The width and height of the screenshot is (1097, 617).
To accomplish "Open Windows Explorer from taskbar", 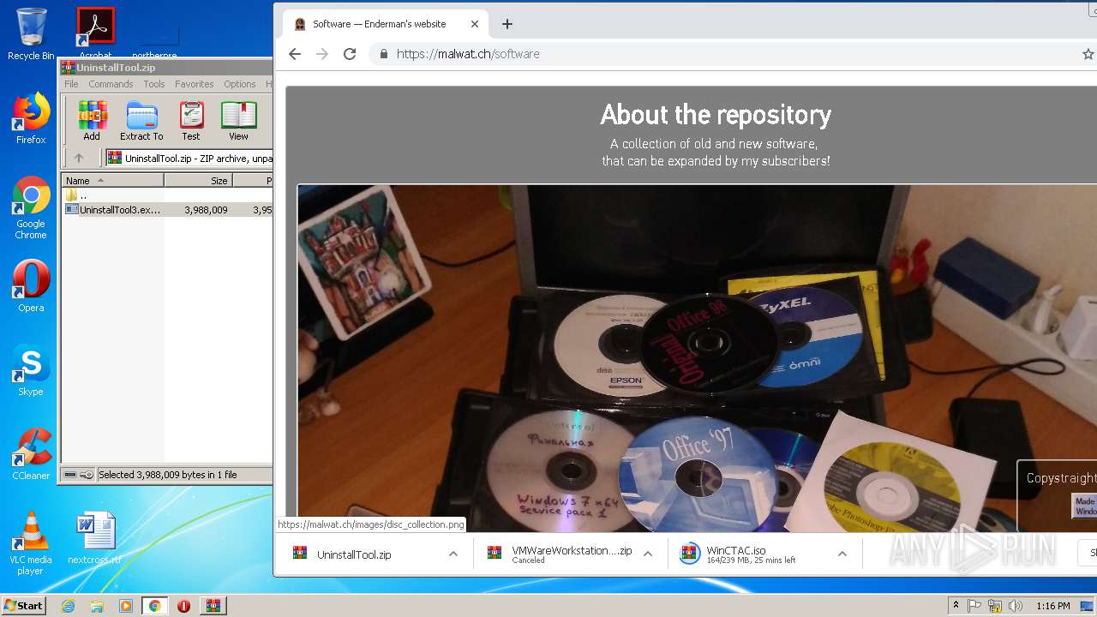I will [97, 606].
